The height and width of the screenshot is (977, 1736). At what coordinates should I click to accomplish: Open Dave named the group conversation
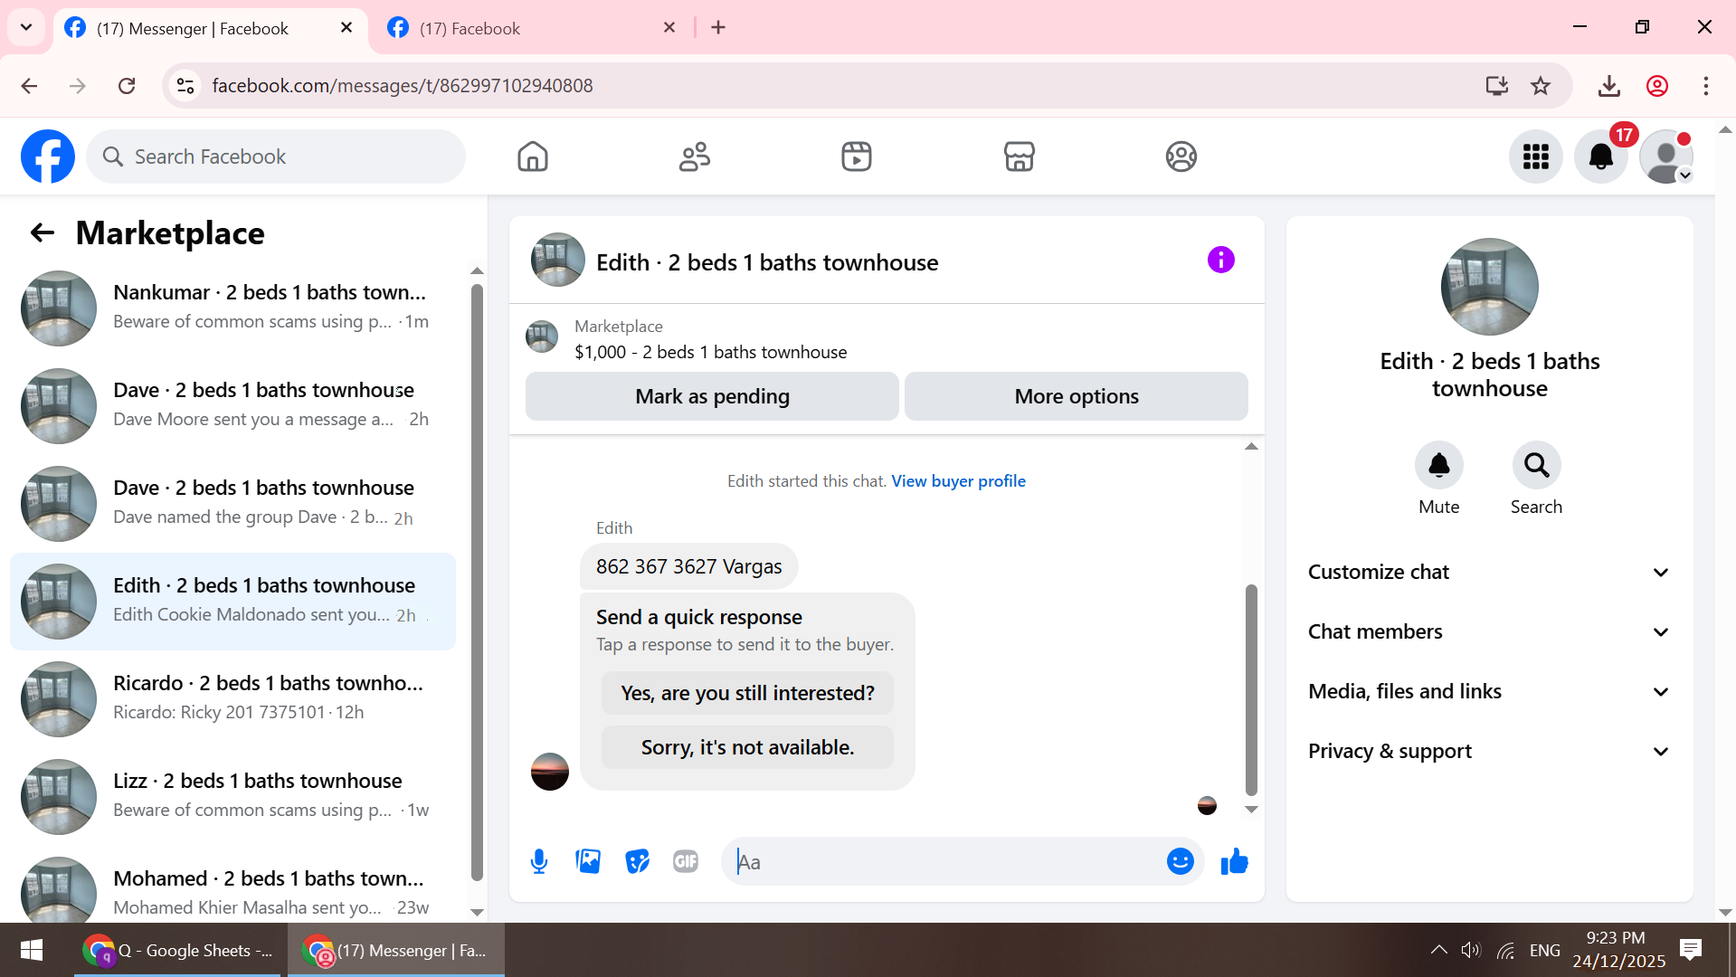coord(233,503)
